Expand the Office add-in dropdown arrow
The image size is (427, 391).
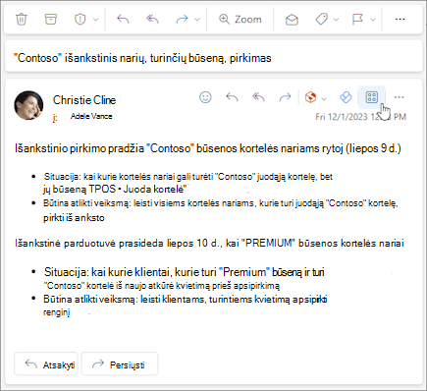tap(324, 98)
